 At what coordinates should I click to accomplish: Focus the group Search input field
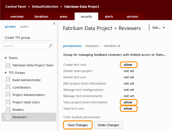click(28, 46)
